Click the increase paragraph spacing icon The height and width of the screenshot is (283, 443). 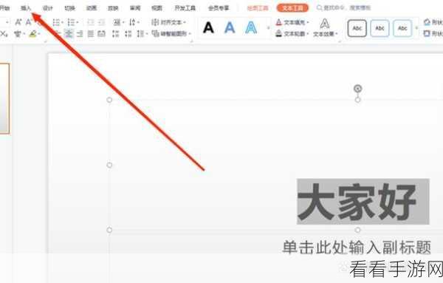[x=116, y=34]
